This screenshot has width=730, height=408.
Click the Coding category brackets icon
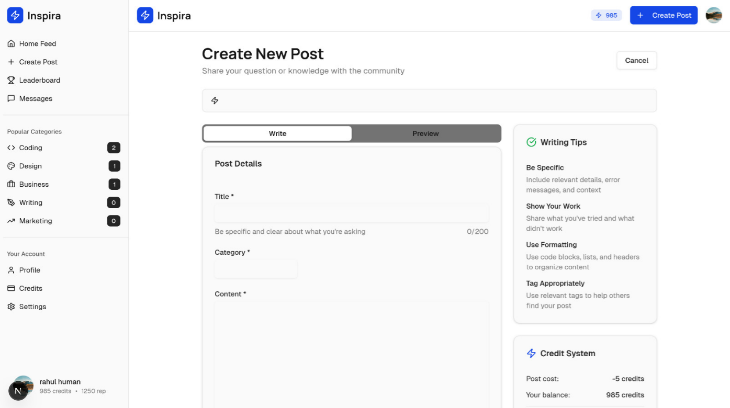click(x=11, y=148)
